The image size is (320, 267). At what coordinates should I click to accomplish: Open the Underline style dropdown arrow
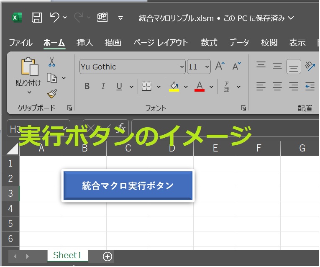131,87
